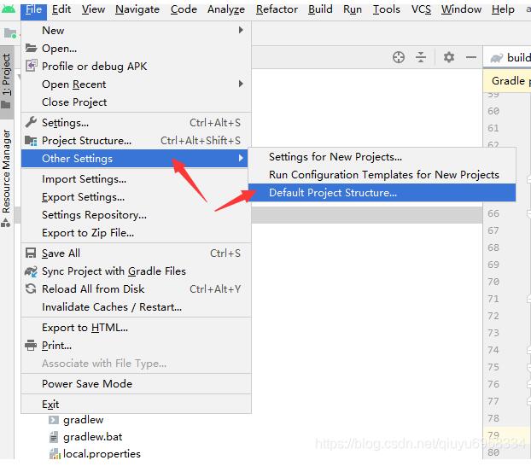Hide the project panel with minus icon
Image resolution: width=531 pixels, height=466 pixels.
click(471, 57)
